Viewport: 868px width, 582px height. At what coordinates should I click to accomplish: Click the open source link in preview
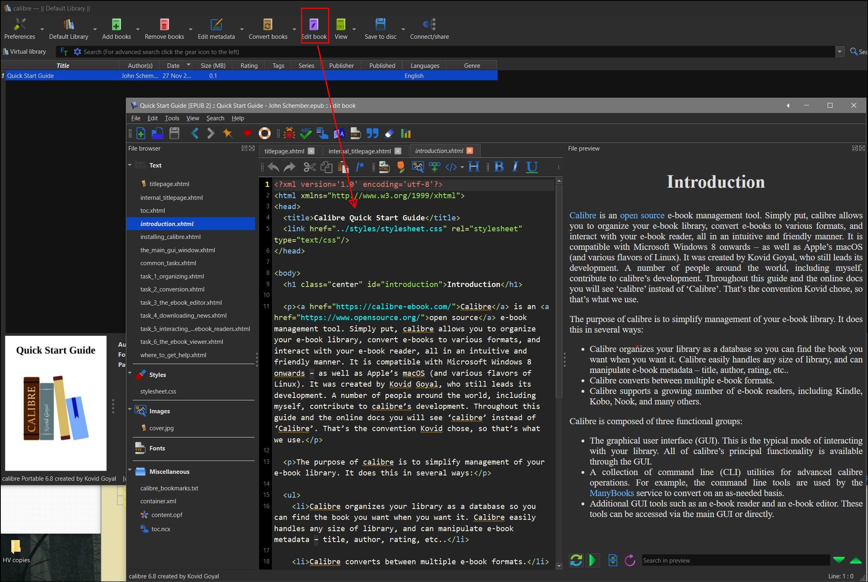pyautogui.click(x=642, y=216)
